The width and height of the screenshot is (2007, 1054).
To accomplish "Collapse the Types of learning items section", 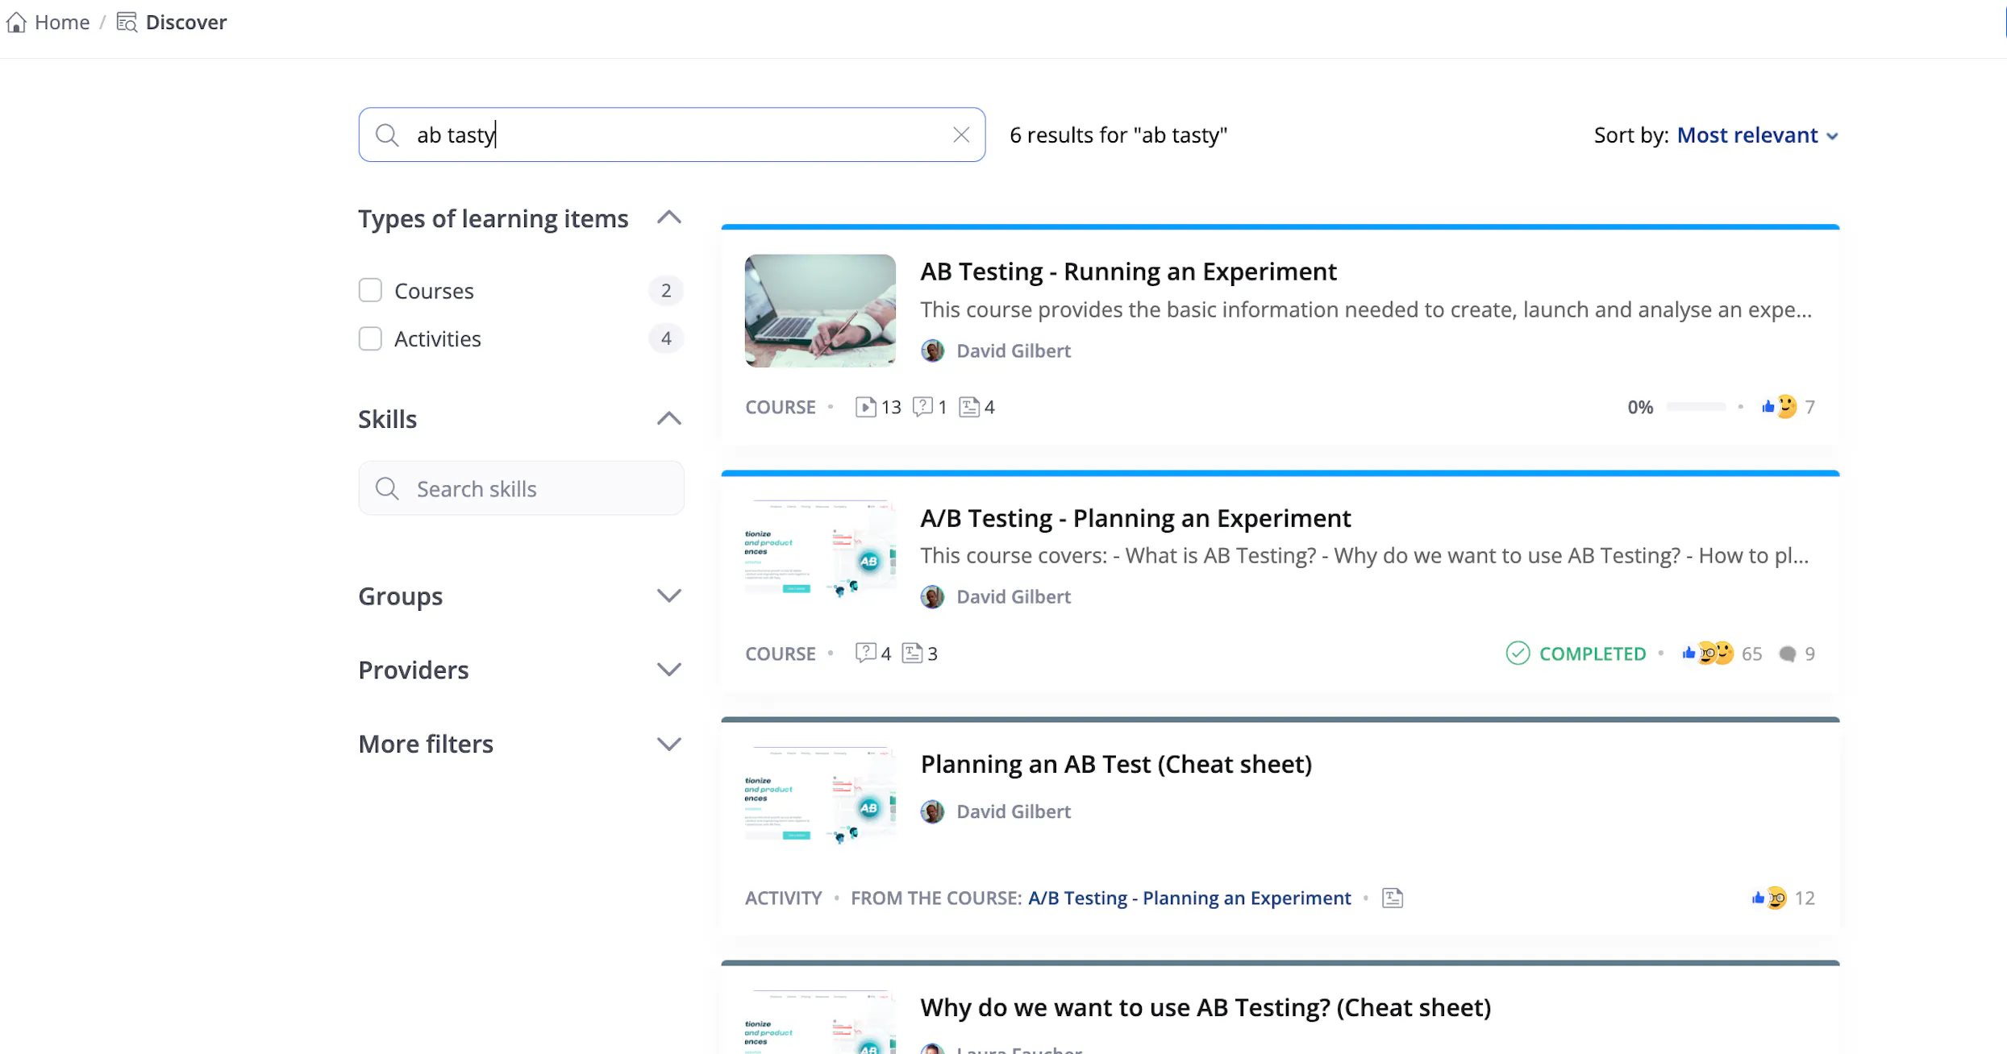I will [668, 218].
